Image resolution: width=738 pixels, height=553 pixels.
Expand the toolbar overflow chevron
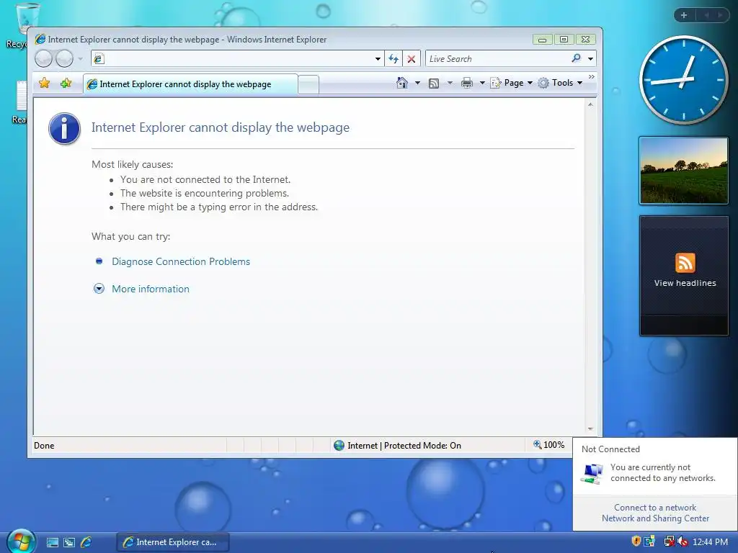(x=592, y=76)
